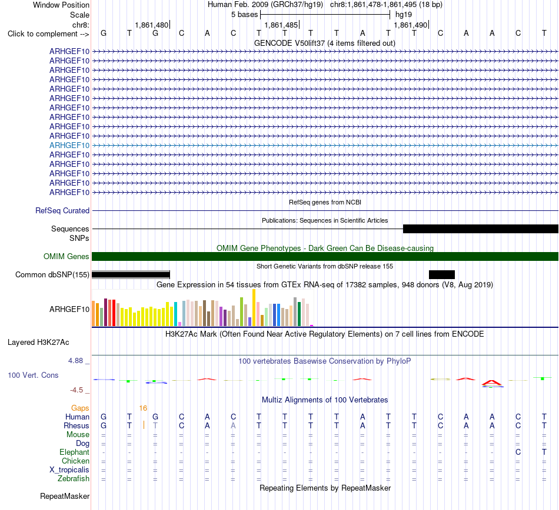Click the orange gap count 16
This screenshot has height=510, width=559.
(x=143, y=408)
